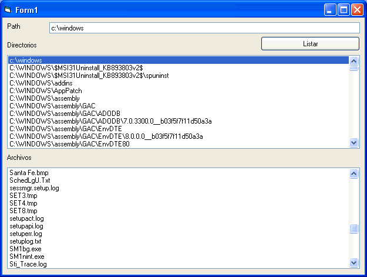Close the Form1 window
Image resolution: width=367 pixels, height=277 pixels.
click(356, 9)
